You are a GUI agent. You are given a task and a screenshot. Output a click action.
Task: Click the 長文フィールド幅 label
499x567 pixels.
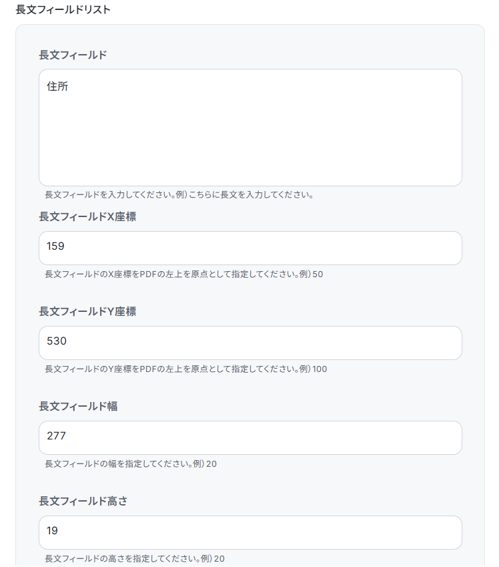[x=78, y=406]
